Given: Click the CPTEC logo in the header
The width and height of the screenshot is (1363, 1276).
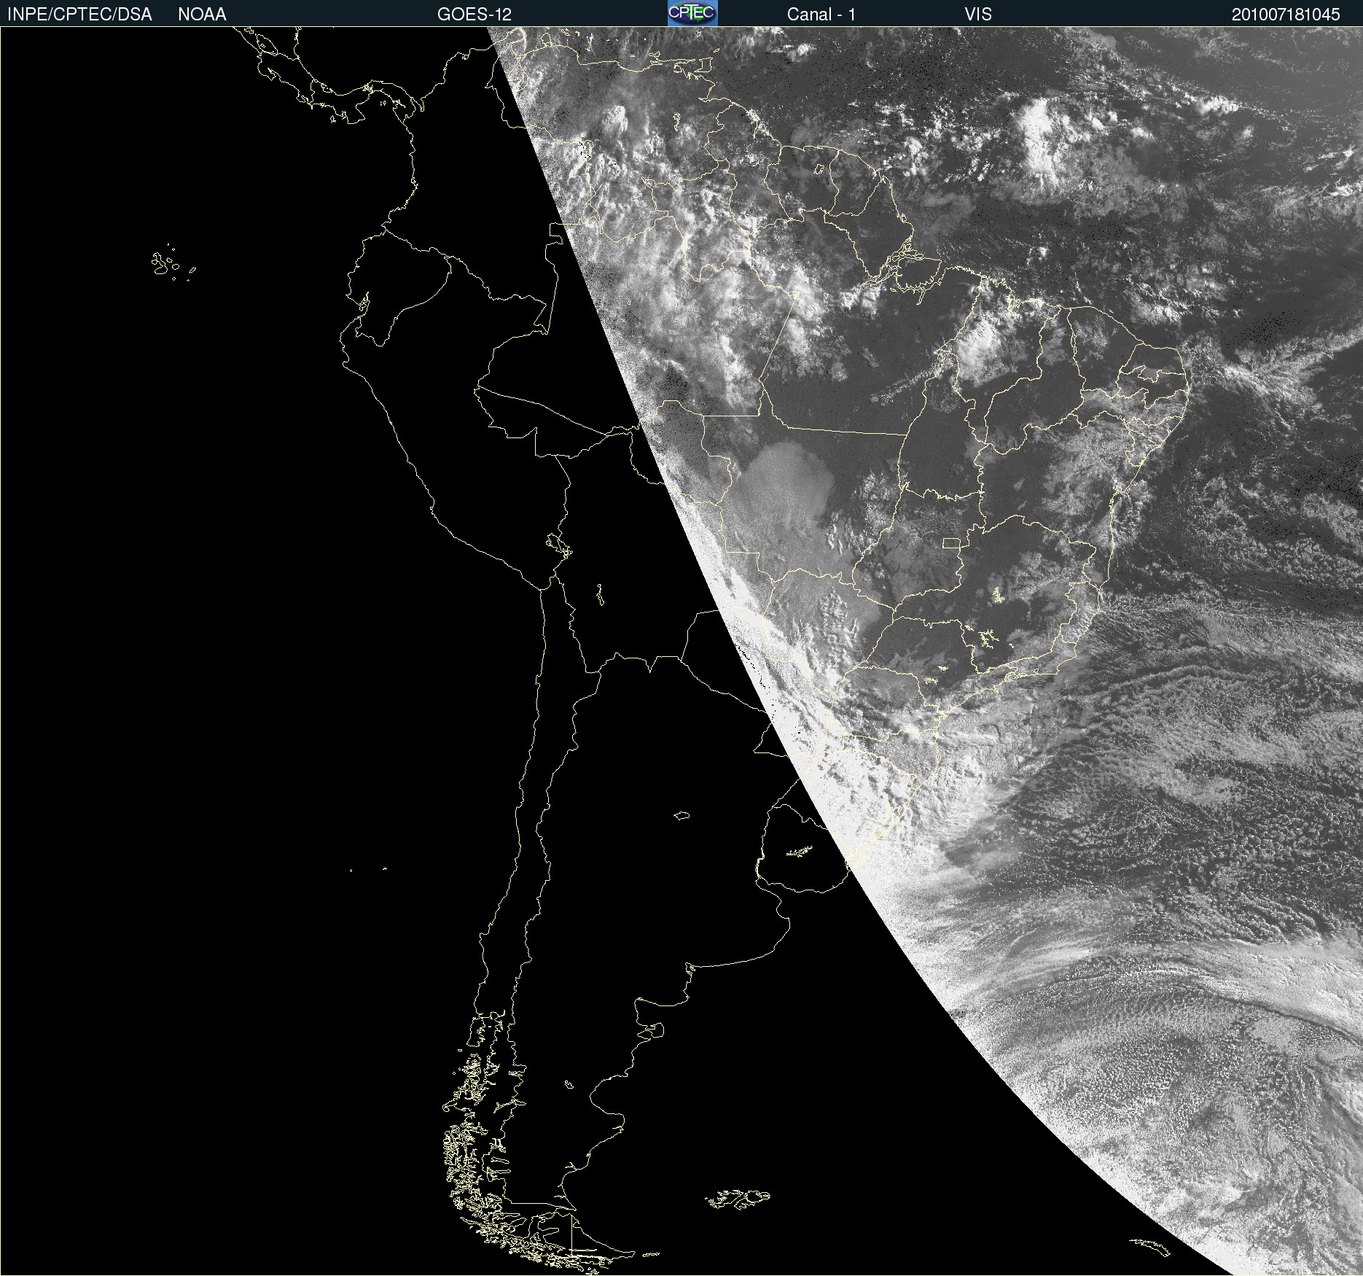Looking at the screenshot, I should (692, 13).
